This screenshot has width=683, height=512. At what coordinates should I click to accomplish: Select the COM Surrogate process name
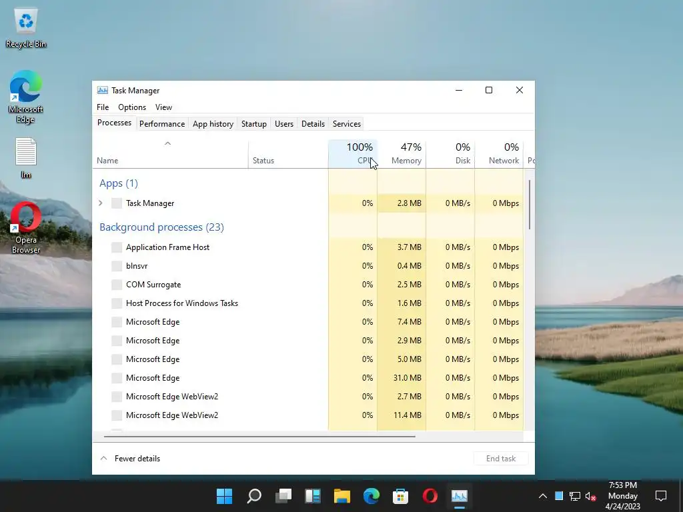click(153, 285)
